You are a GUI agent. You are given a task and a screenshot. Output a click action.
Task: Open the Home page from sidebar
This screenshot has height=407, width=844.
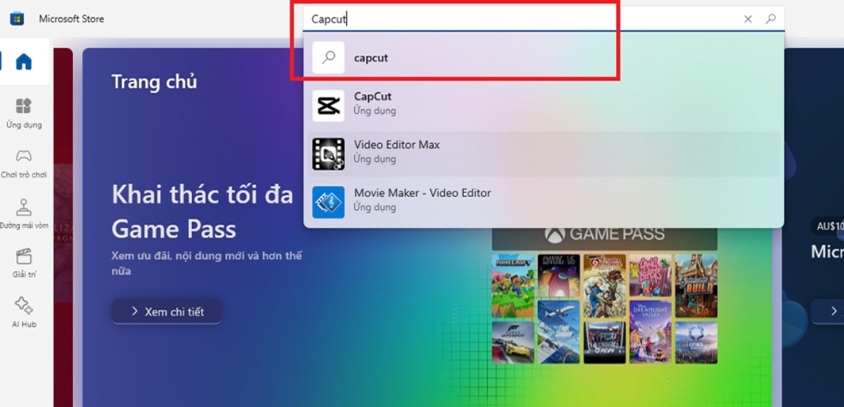click(24, 62)
